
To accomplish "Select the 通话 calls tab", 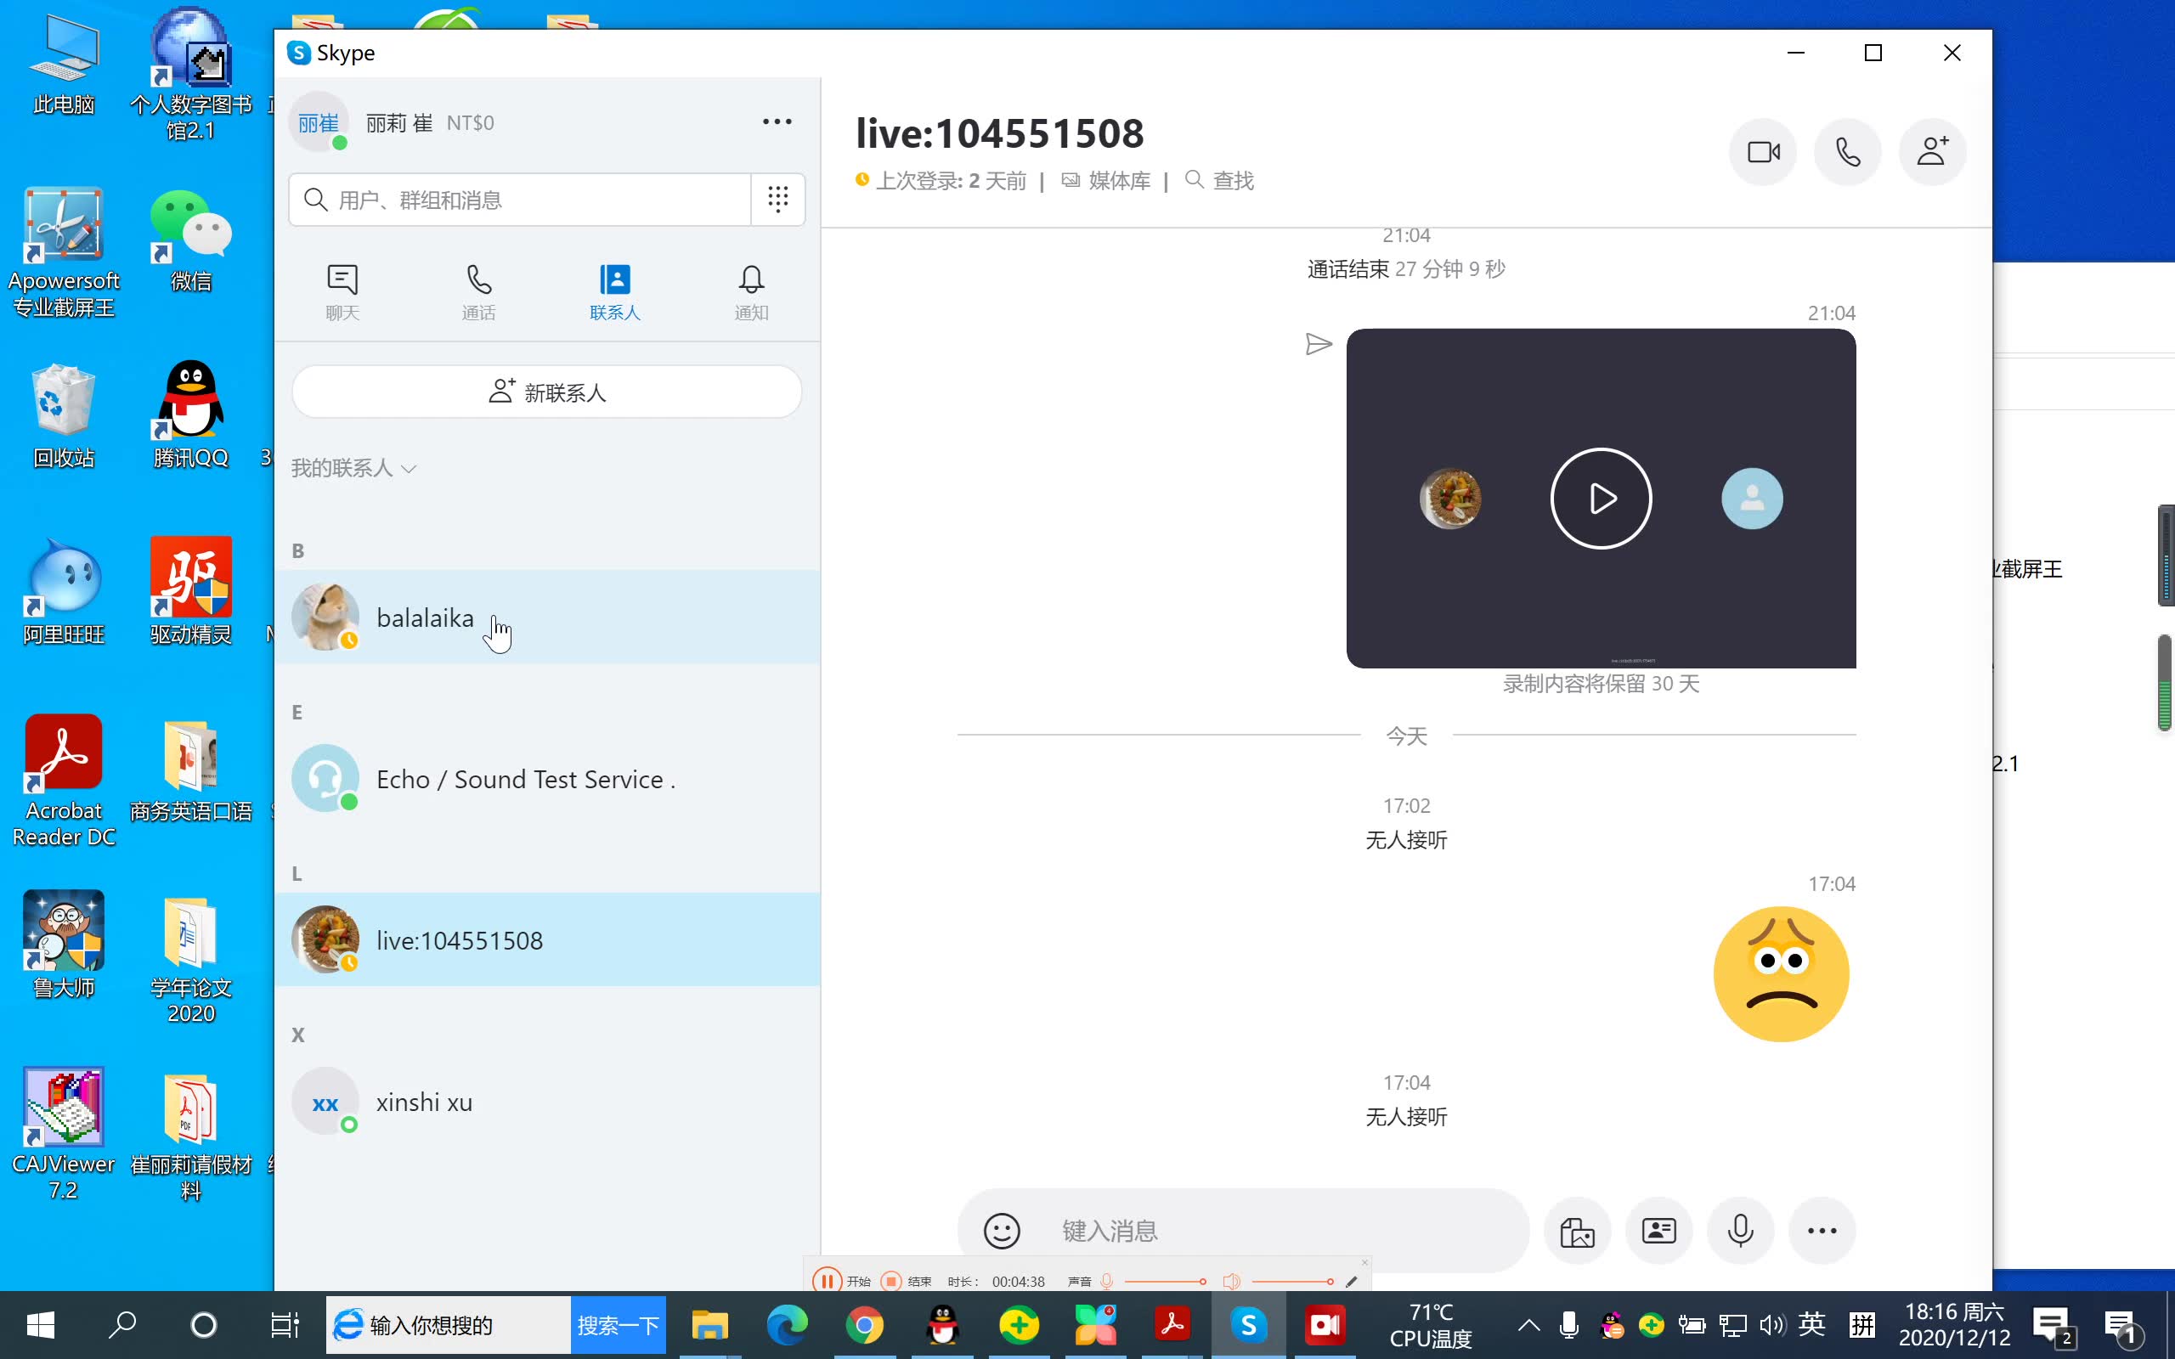I will click(x=477, y=290).
